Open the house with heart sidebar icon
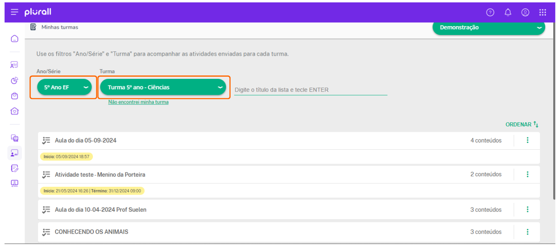The width and height of the screenshot is (560, 250). point(14,111)
